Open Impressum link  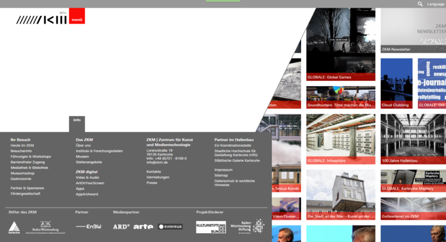(x=223, y=170)
